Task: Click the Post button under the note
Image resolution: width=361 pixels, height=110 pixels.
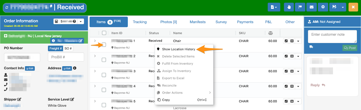Action: coord(350,48)
